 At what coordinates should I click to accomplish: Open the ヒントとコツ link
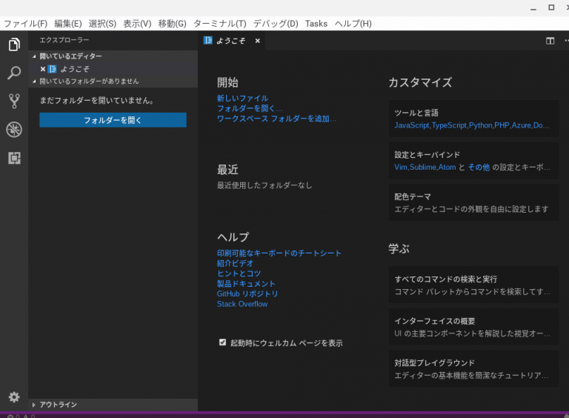[x=239, y=273]
